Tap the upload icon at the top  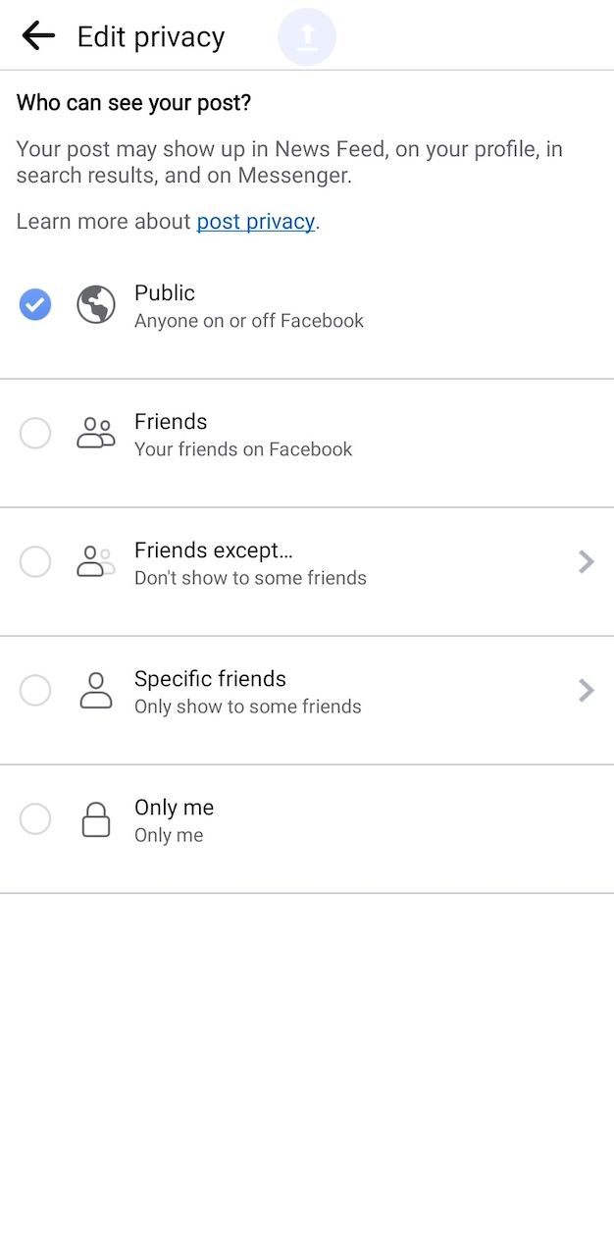(307, 36)
